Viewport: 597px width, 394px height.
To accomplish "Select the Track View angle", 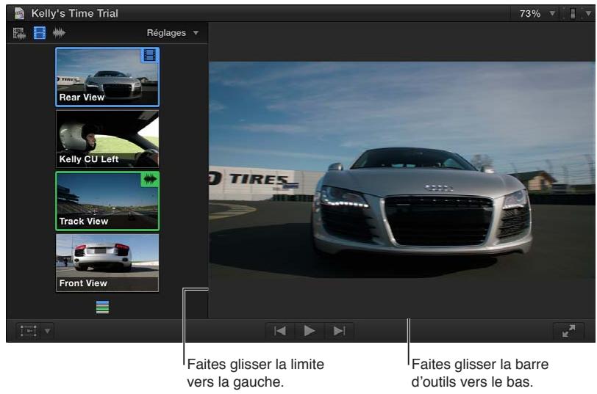I will tap(107, 201).
